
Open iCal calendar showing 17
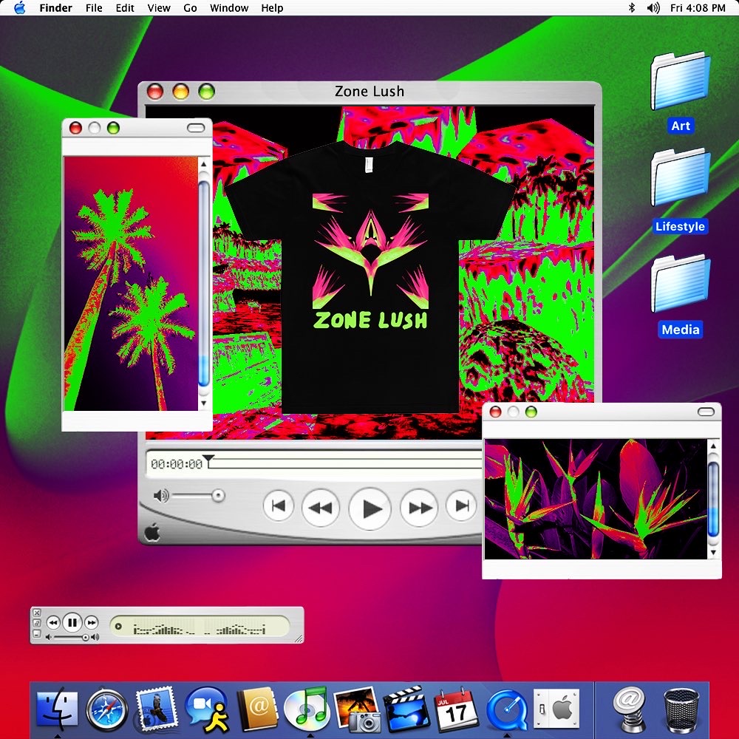[455, 709]
